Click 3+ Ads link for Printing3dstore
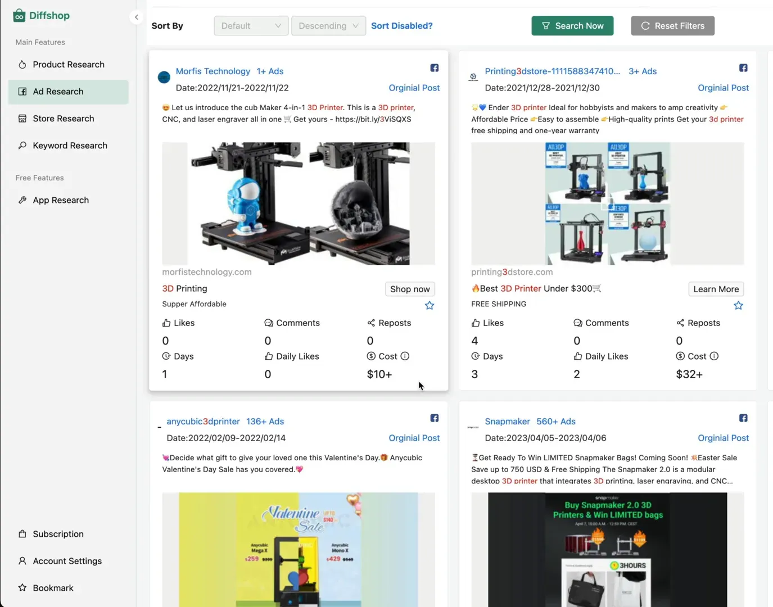773x607 pixels. click(x=643, y=71)
